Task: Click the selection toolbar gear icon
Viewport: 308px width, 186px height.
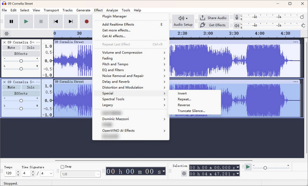Action: pos(184,174)
